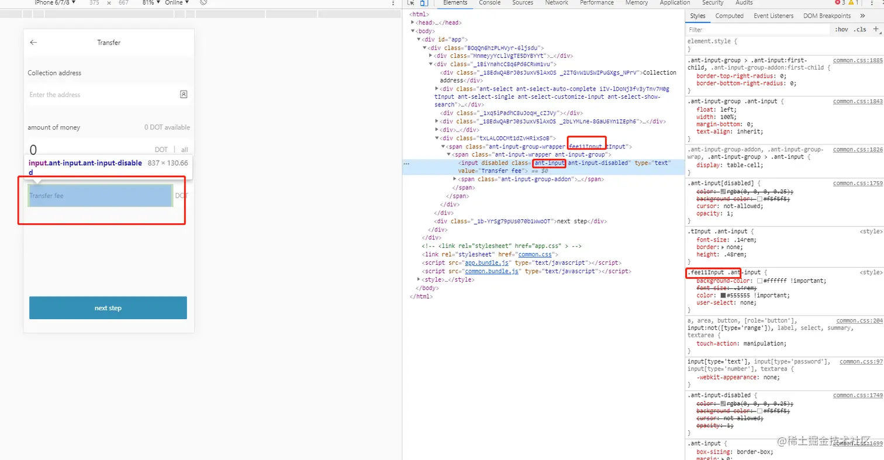The height and width of the screenshot is (460, 884).
Task: Click the yellow warning count icon
Action: [852, 2]
